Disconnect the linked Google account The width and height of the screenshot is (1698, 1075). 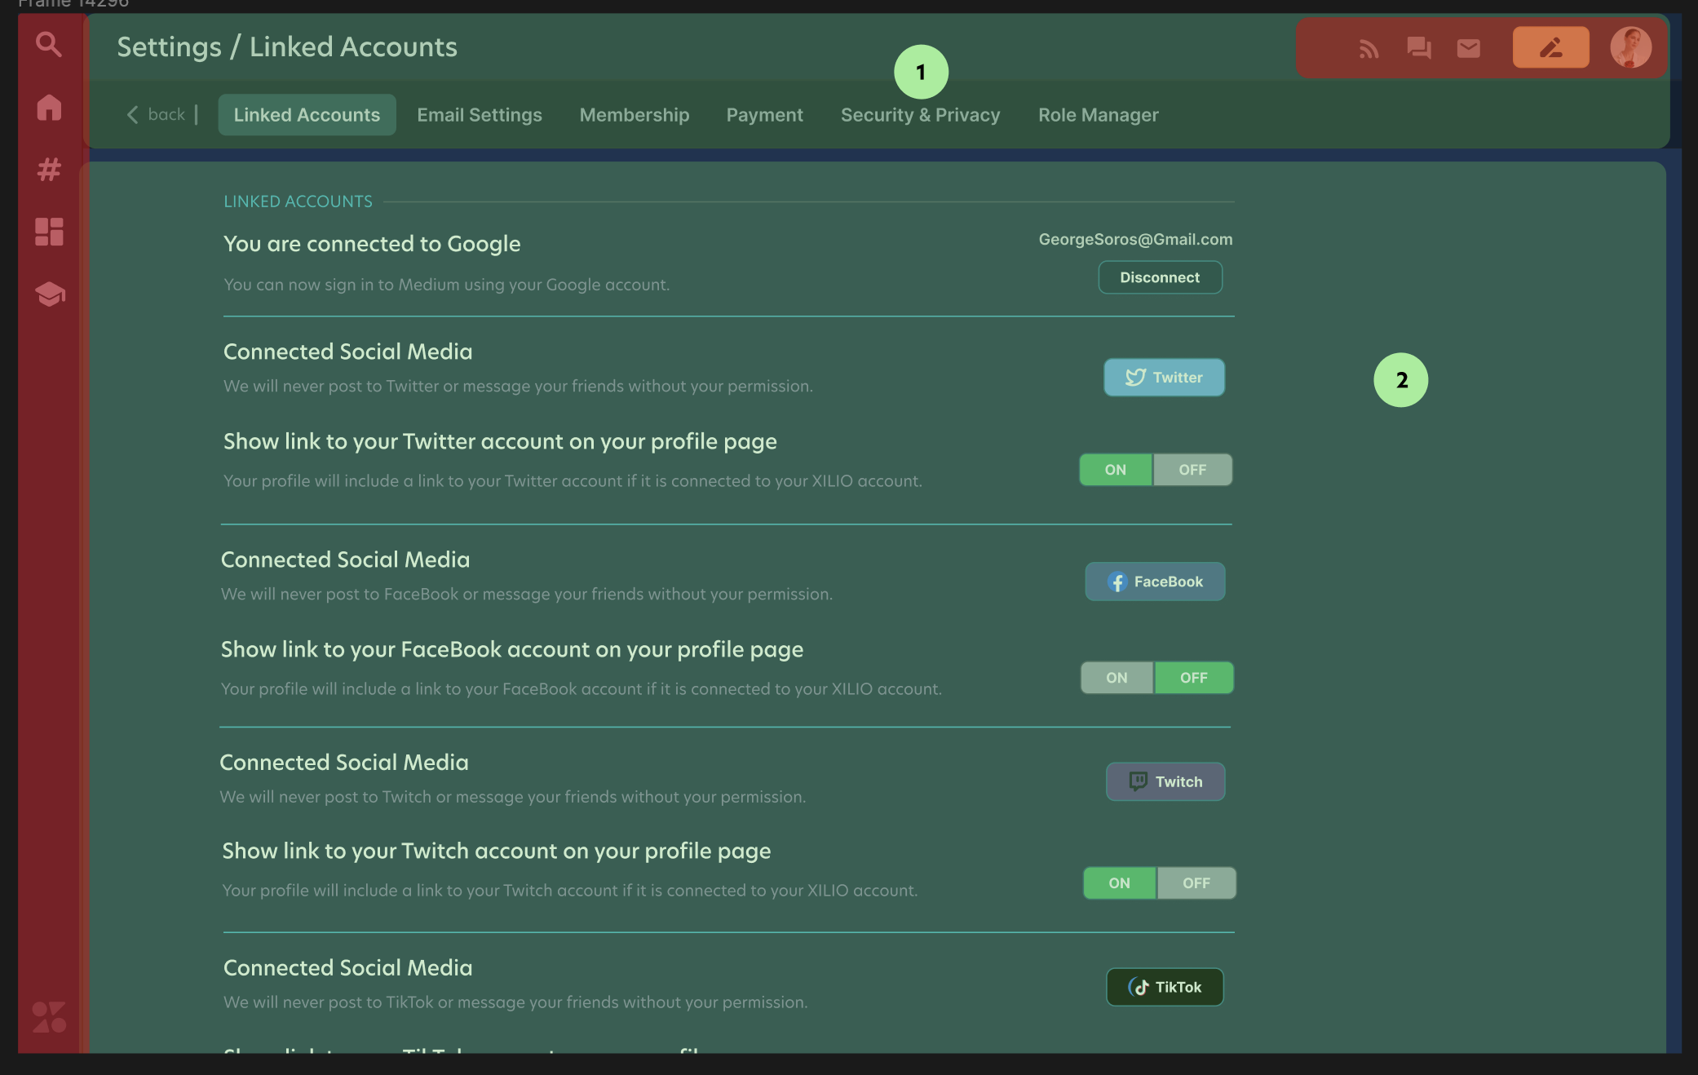pyautogui.click(x=1160, y=277)
